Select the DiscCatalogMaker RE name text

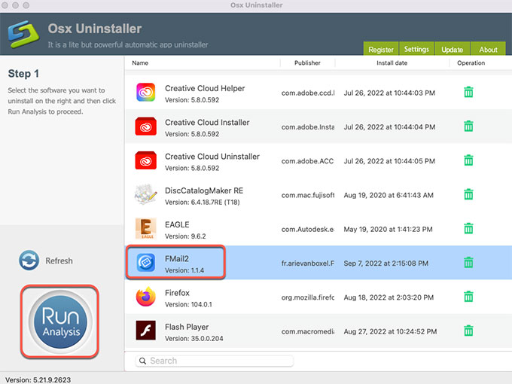[204, 190]
